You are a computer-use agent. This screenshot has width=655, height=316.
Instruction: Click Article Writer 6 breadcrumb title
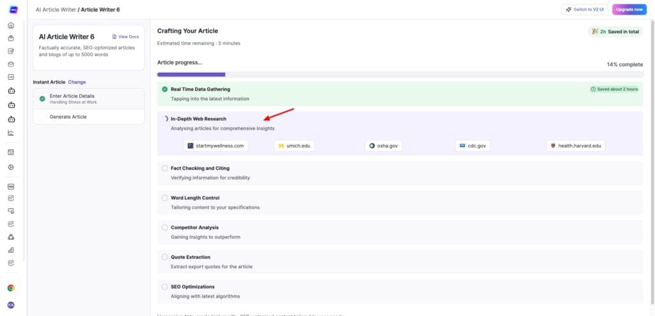tap(100, 9)
